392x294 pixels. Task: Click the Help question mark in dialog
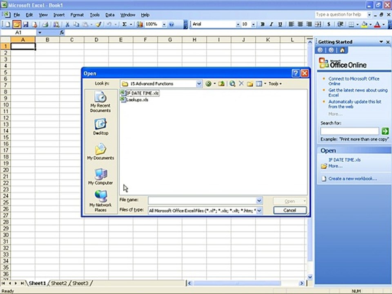(x=296, y=73)
